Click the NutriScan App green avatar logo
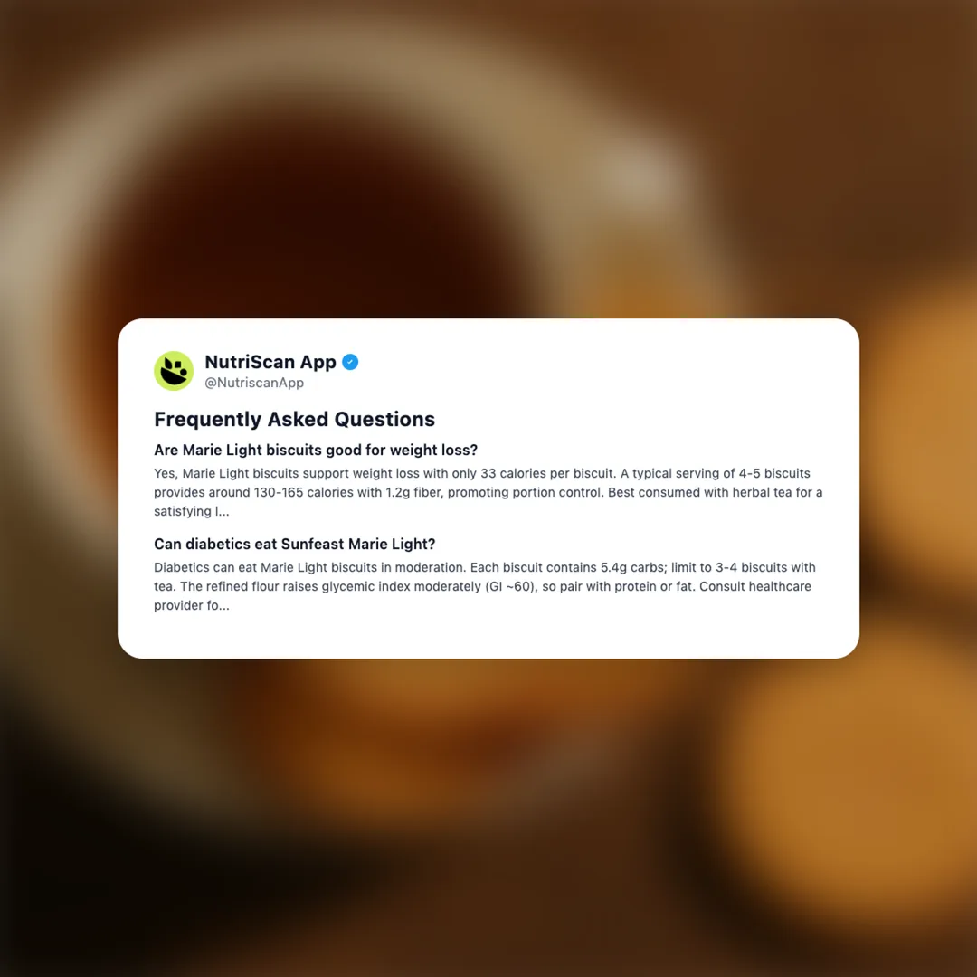The image size is (977, 977). tap(174, 371)
